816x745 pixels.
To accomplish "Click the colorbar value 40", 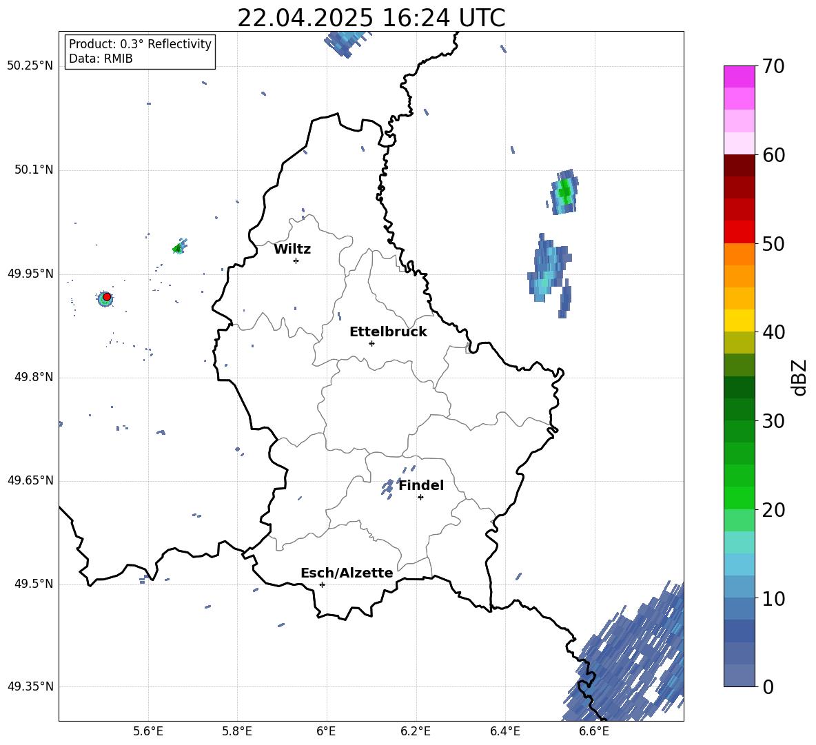I will tap(773, 332).
